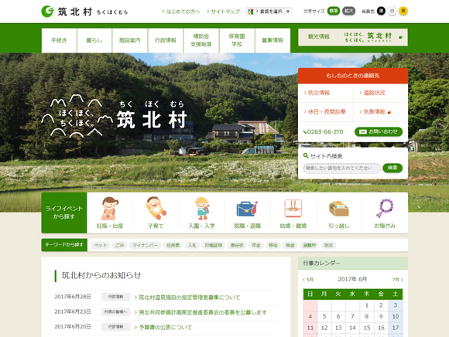Select the 税金 keyword tag
The image size is (449, 337).
pos(290,245)
